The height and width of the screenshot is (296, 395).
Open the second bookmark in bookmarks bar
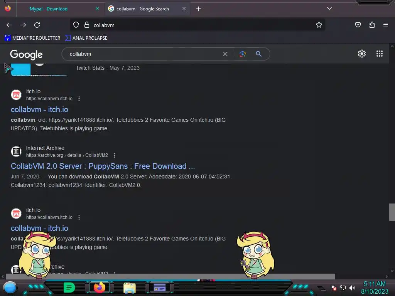point(86,38)
